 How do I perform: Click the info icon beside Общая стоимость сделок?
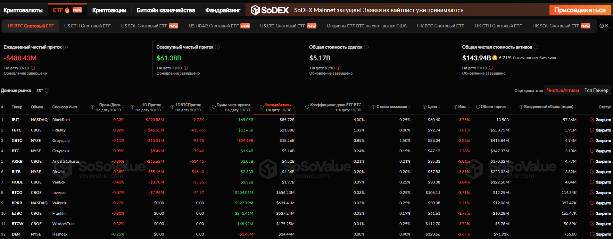point(366,47)
